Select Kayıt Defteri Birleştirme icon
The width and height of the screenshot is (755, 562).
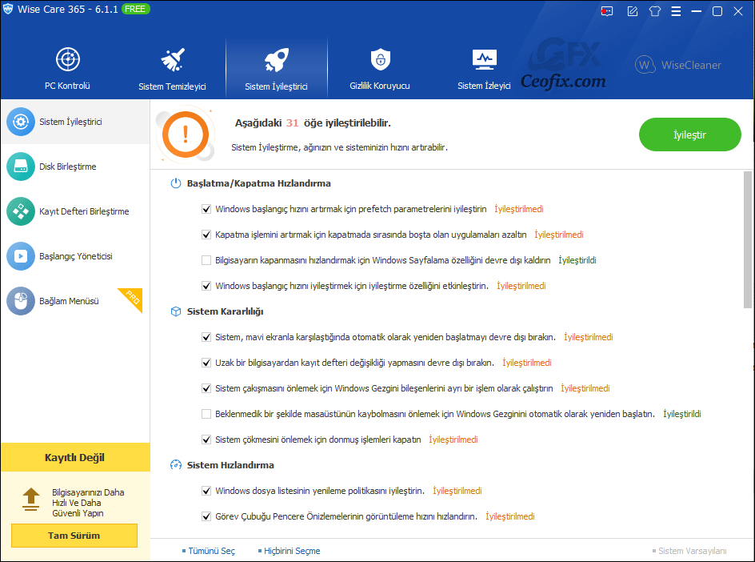click(x=21, y=211)
